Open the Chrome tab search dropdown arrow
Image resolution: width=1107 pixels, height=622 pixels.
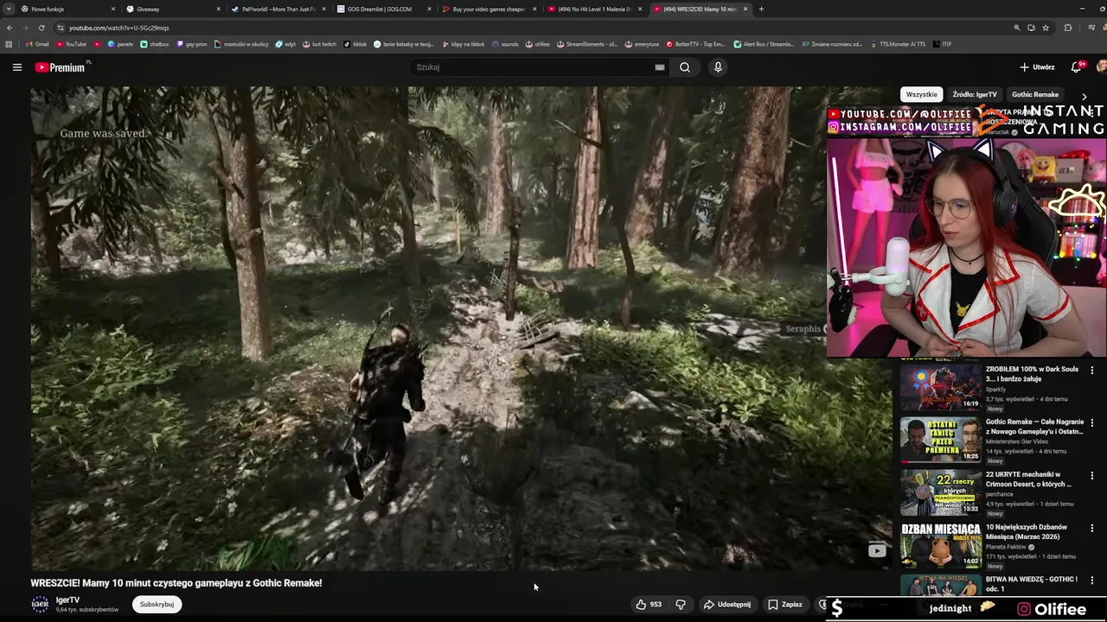coord(8,9)
